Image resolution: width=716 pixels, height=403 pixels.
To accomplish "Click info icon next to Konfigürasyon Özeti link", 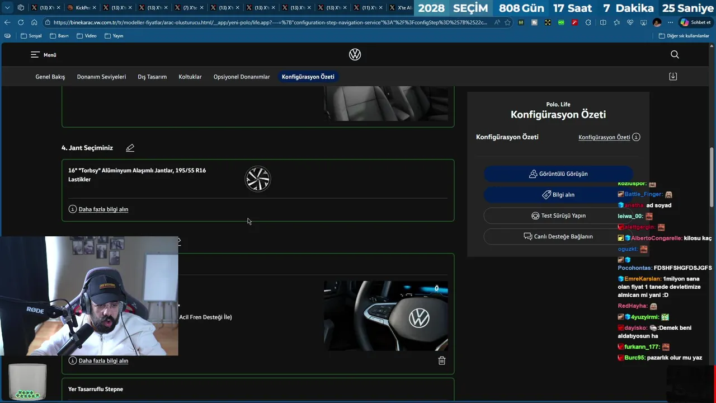I will 636,137.
